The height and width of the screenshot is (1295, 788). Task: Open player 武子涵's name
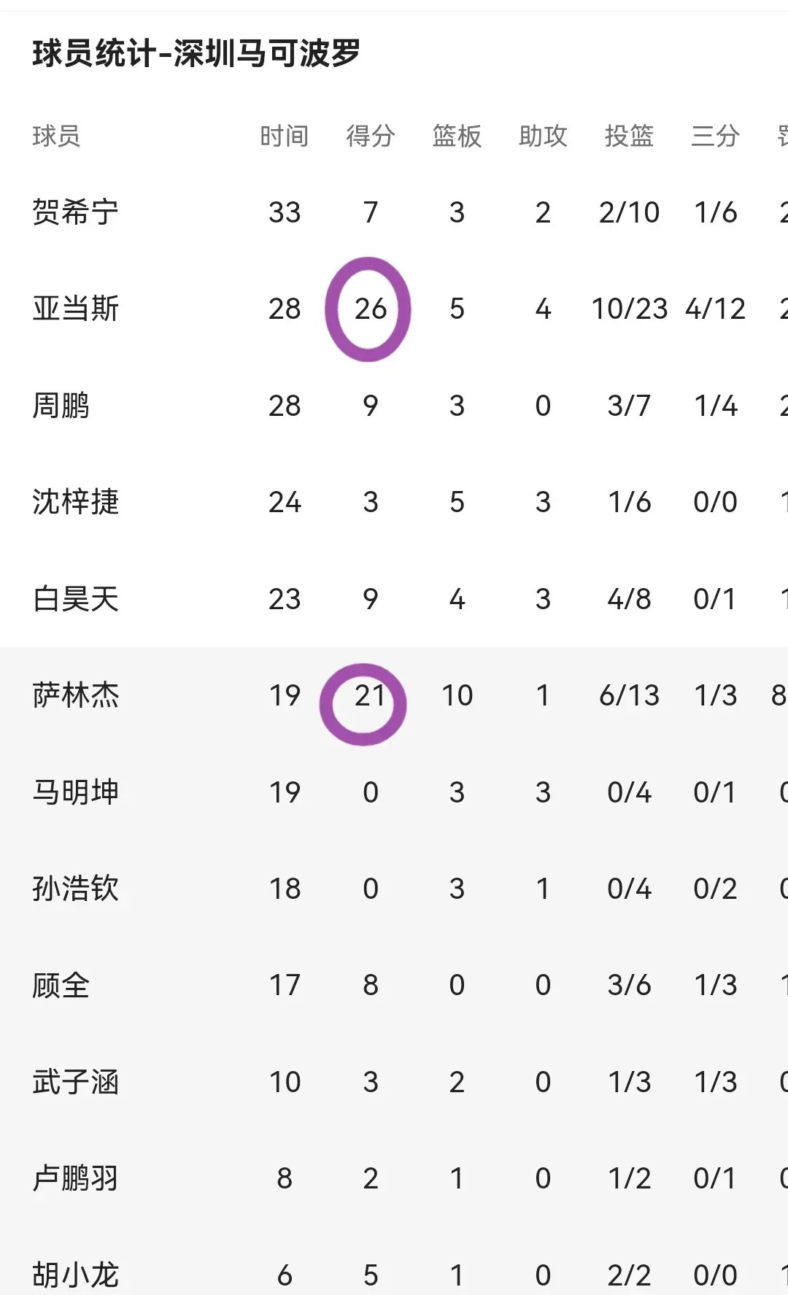(75, 1082)
